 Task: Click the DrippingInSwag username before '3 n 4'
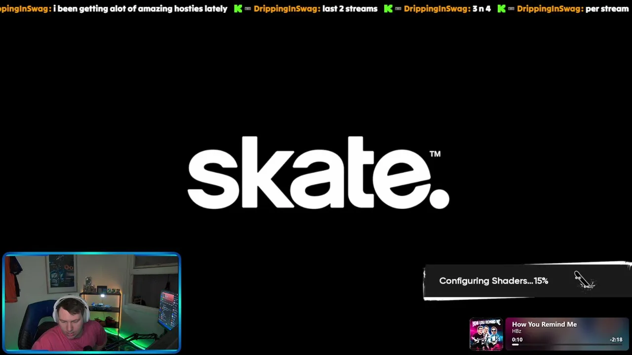(436, 8)
